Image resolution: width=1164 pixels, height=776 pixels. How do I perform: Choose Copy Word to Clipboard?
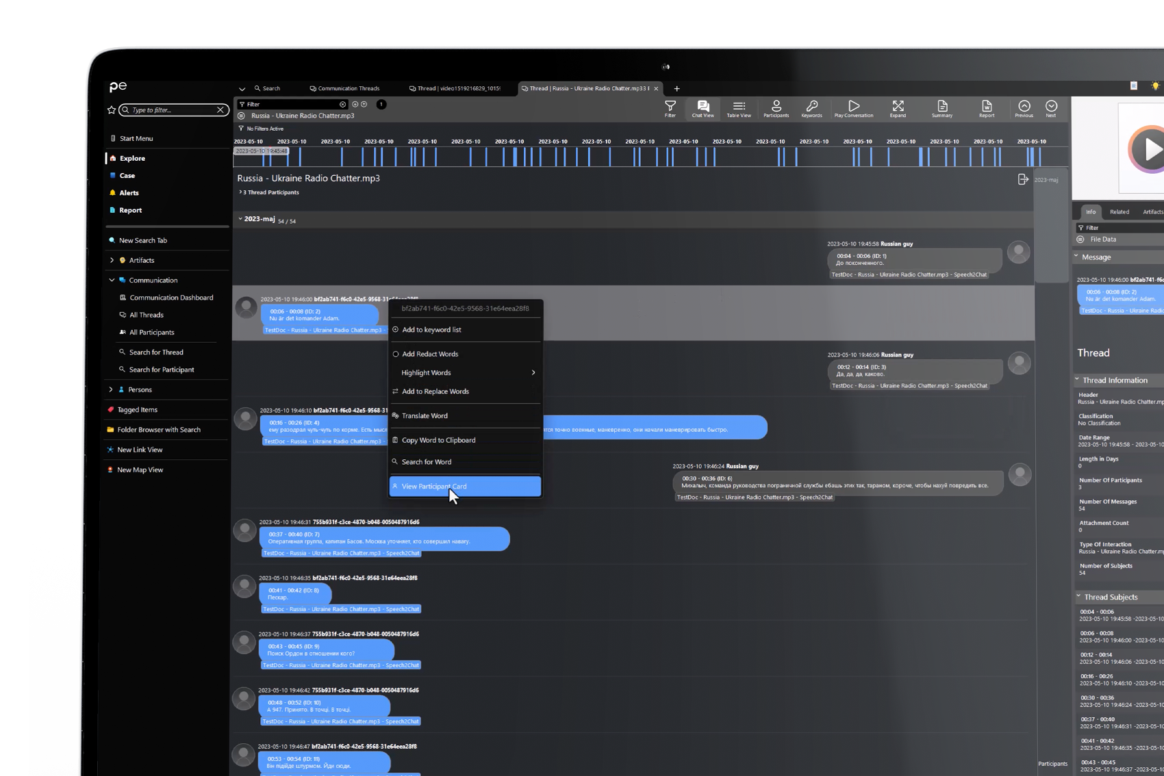465,440
